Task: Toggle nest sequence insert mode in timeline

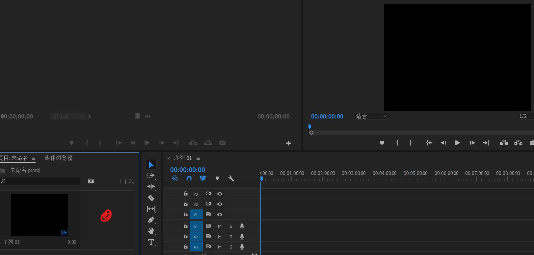Action: [175, 178]
